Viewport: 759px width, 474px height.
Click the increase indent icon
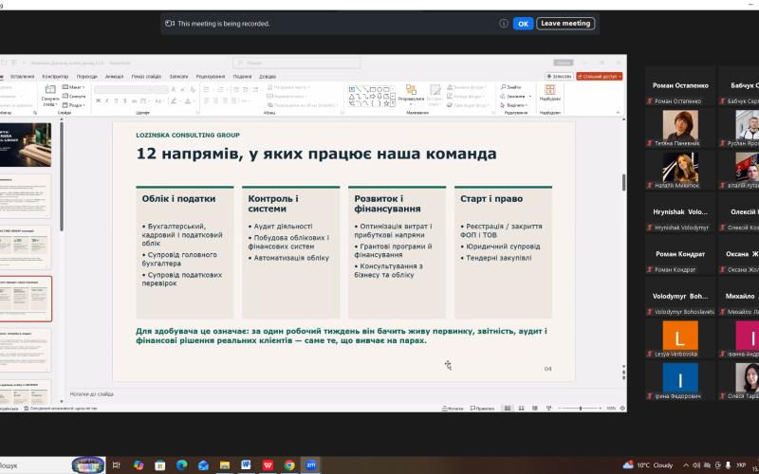(244, 89)
